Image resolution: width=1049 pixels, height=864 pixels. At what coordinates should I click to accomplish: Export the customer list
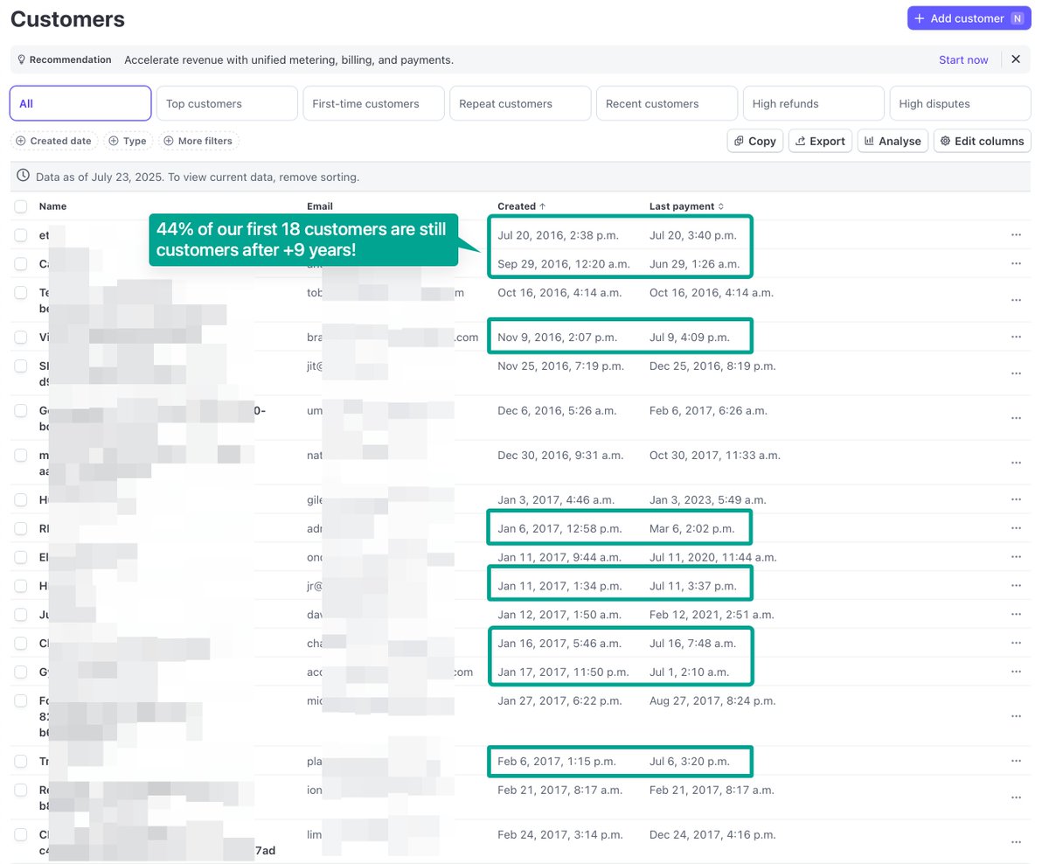(x=821, y=141)
